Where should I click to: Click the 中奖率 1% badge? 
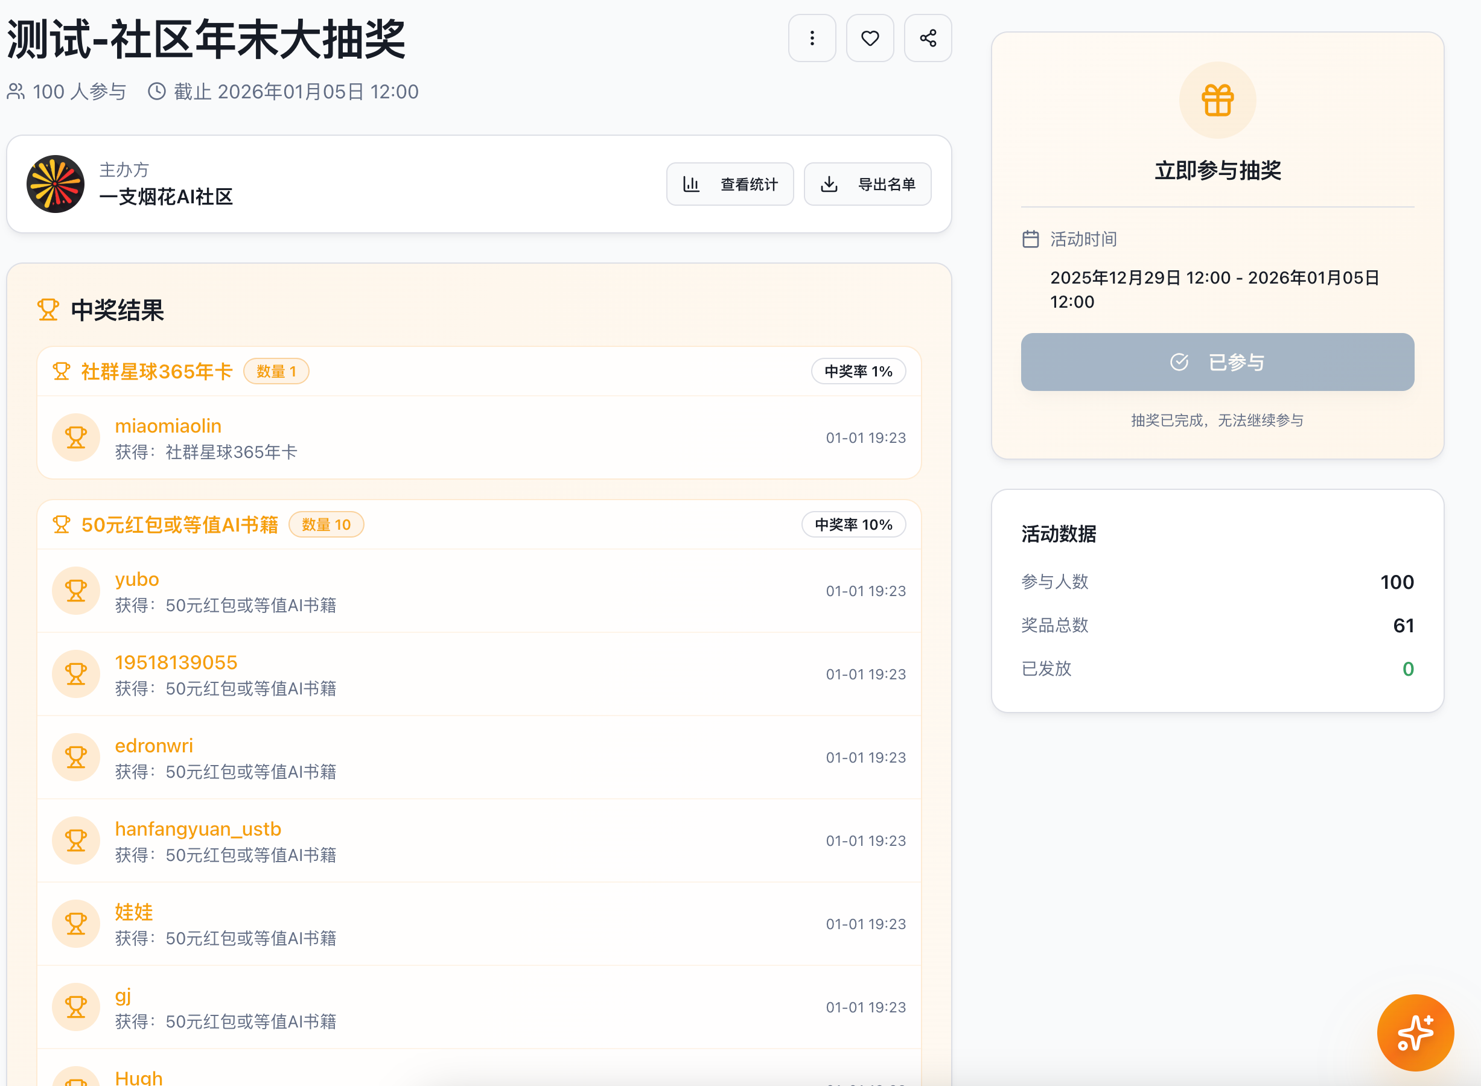click(858, 372)
